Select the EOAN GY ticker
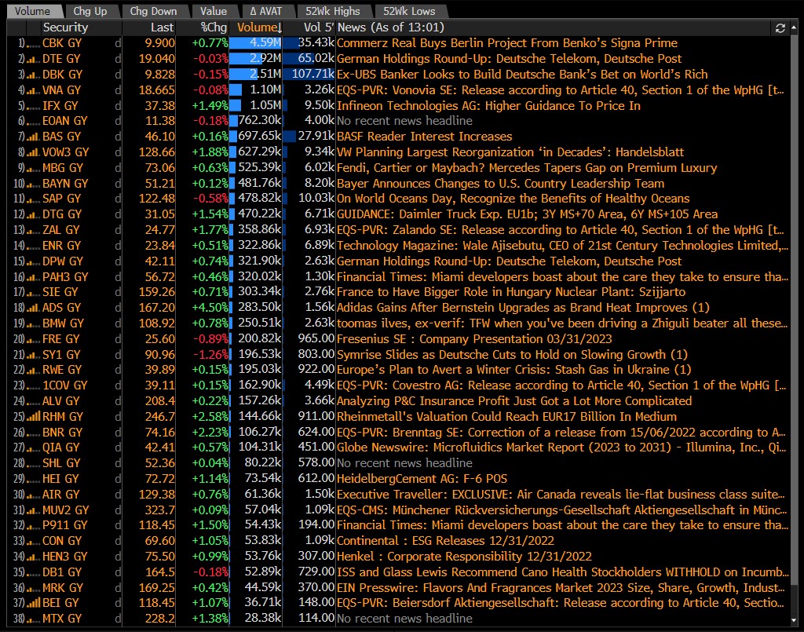This screenshot has width=804, height=632. point(64,121)
